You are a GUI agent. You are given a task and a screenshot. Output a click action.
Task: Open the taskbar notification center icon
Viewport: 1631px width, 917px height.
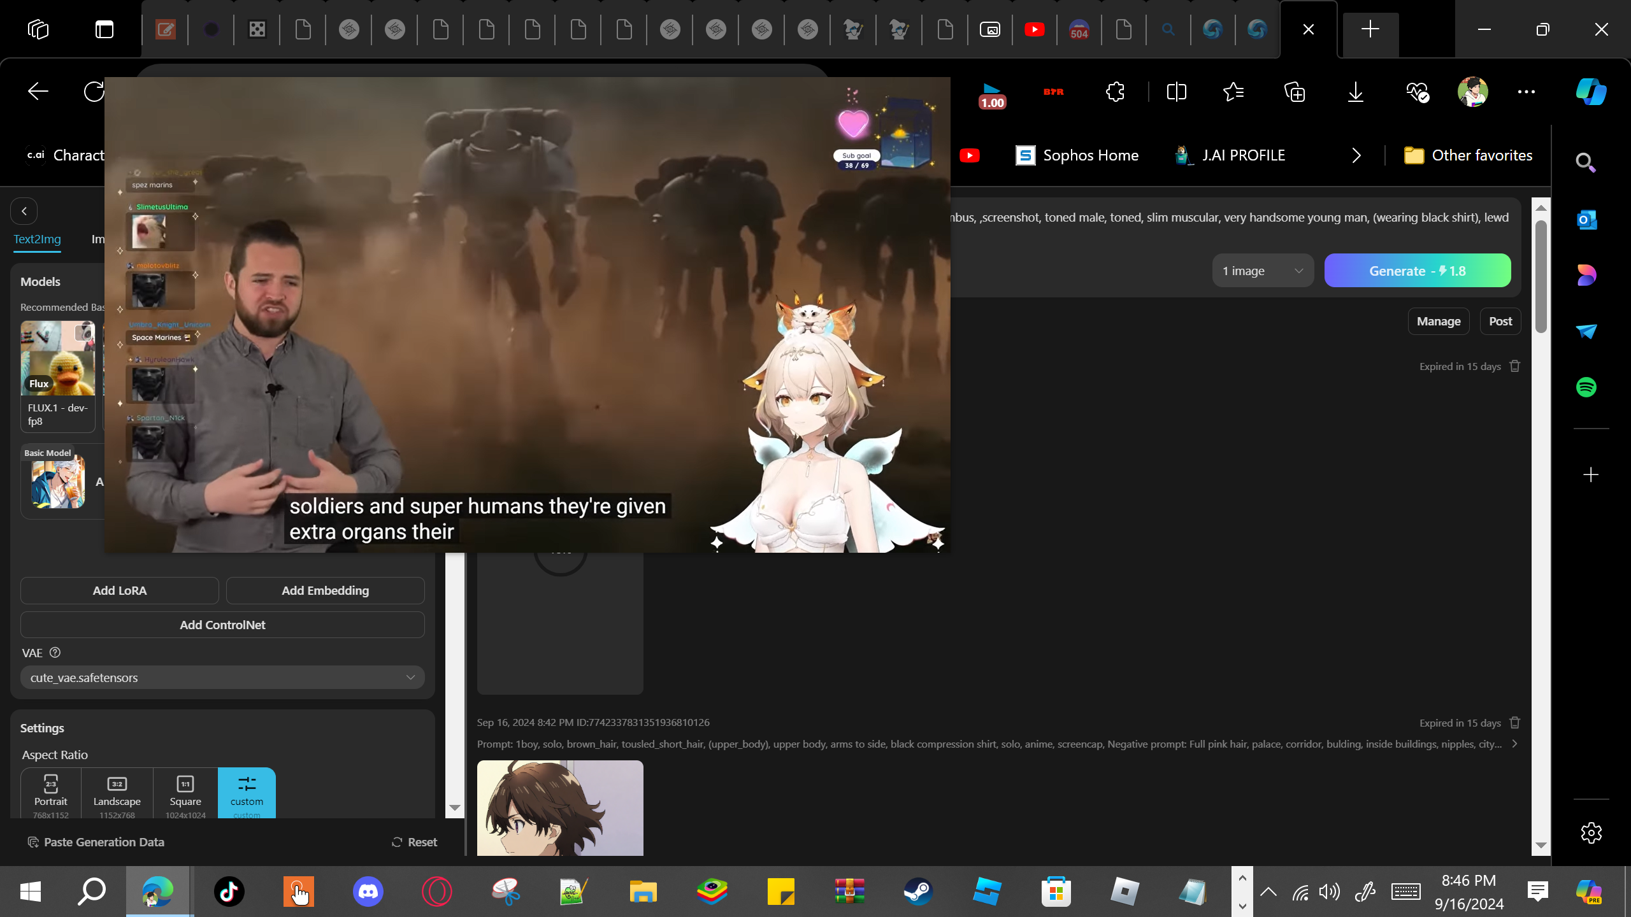(1537, 892)
